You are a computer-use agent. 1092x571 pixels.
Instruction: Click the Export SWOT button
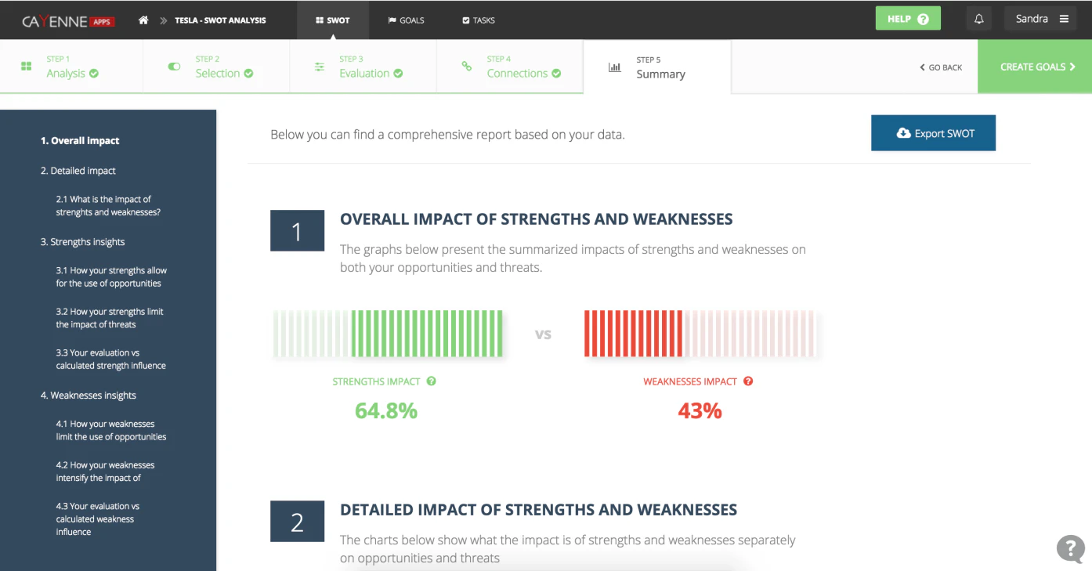pyautogui.click(x=933, y=133)
